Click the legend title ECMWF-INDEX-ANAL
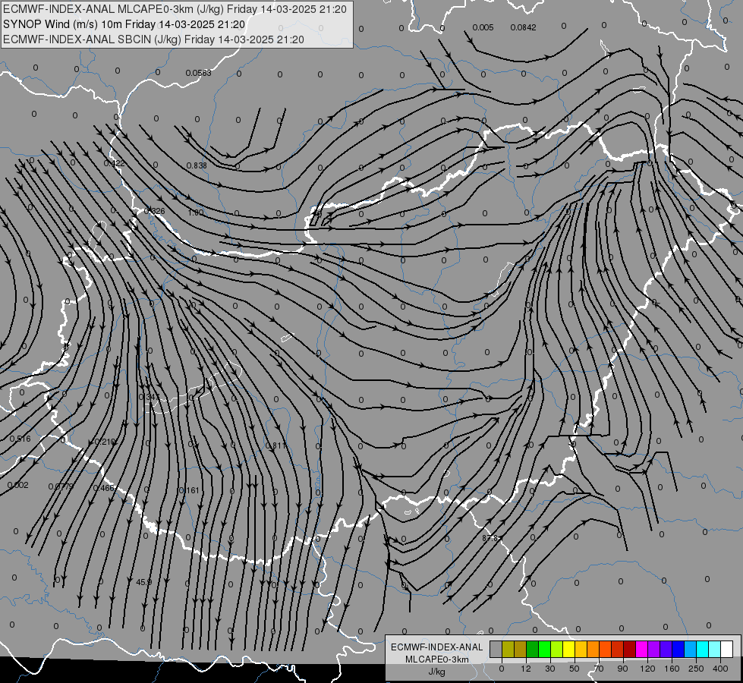The width and height of the screenshot is (743, 683). point(437,647)
